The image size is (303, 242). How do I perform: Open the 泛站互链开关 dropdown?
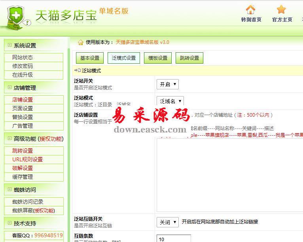168,222
